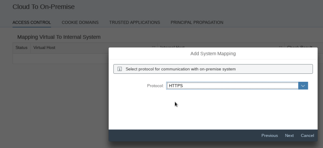The image size is (323, 148).
Task: Cancel the Add System Mapping dialog
Action: tap(307, 136)
